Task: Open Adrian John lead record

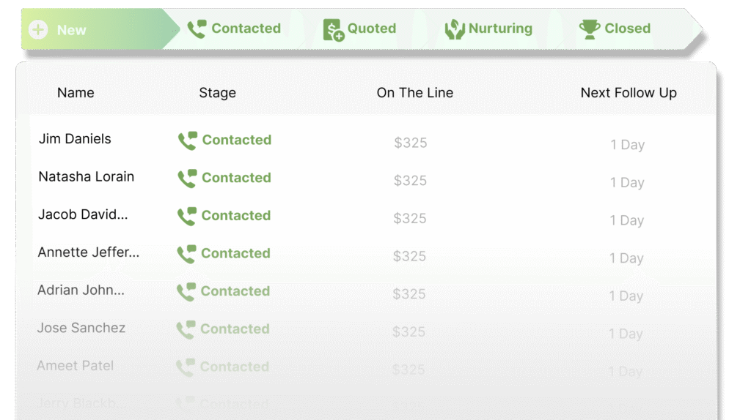Action: coord(81,290)
